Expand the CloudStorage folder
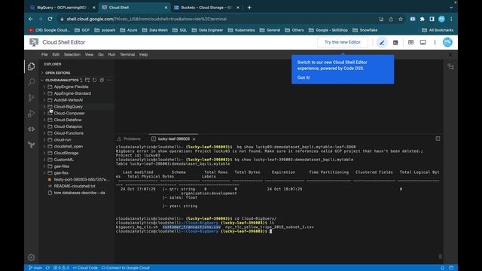 66,153
